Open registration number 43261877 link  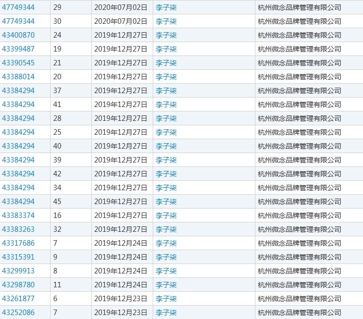(18, 299)
